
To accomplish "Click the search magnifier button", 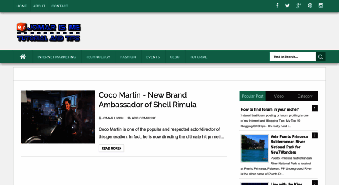I will (321, 57).
